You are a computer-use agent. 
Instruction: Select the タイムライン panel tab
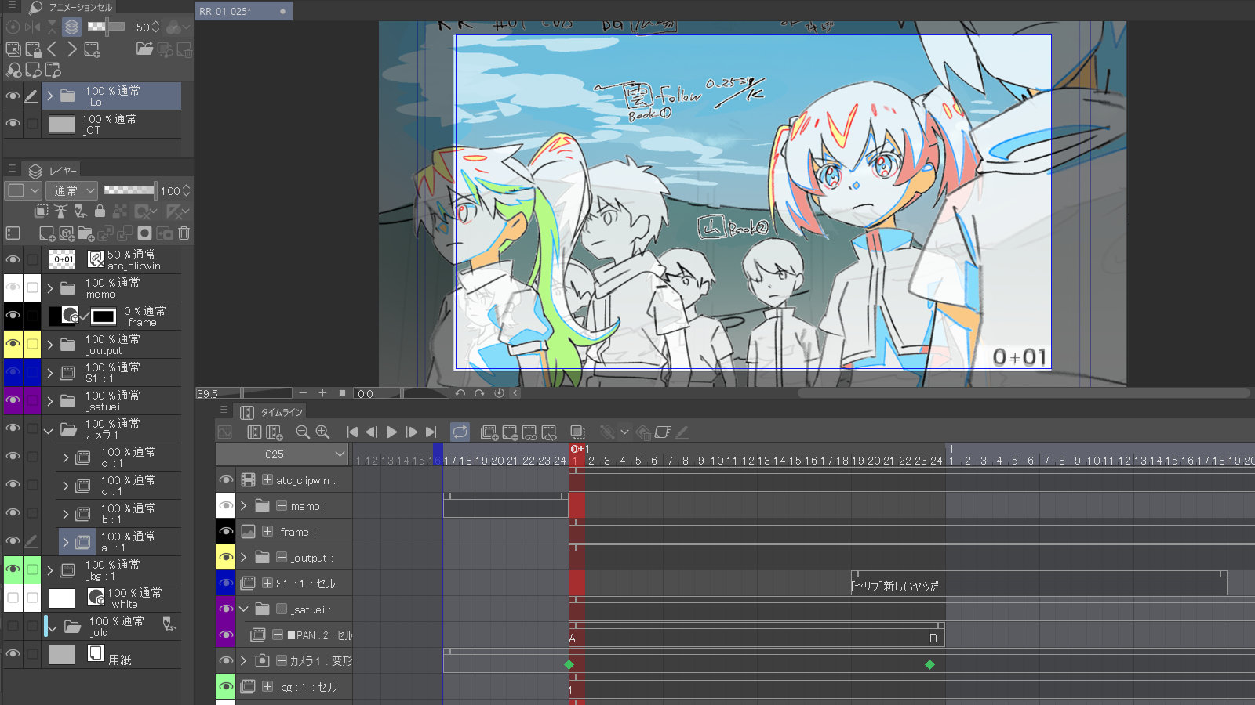(281, 412)
